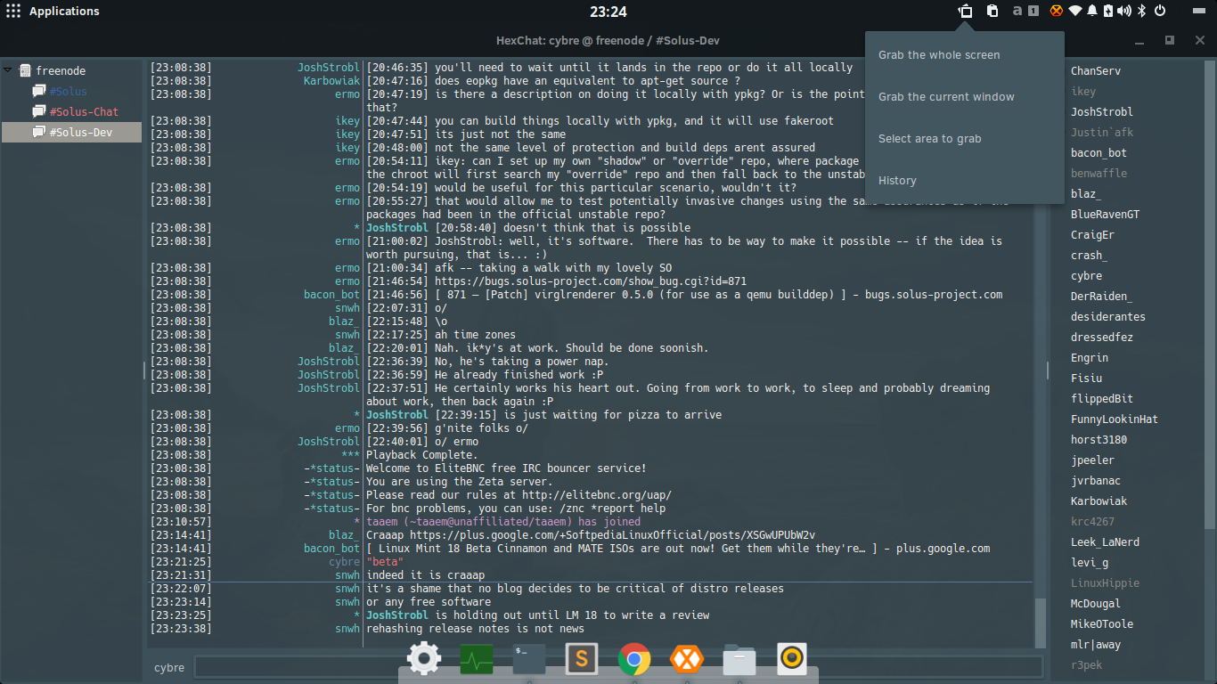
Task: Switch to HexChat via the dock icon
Action: pyautogui.click(x=687, y=659)
